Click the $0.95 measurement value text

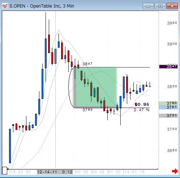pos(142,104)
